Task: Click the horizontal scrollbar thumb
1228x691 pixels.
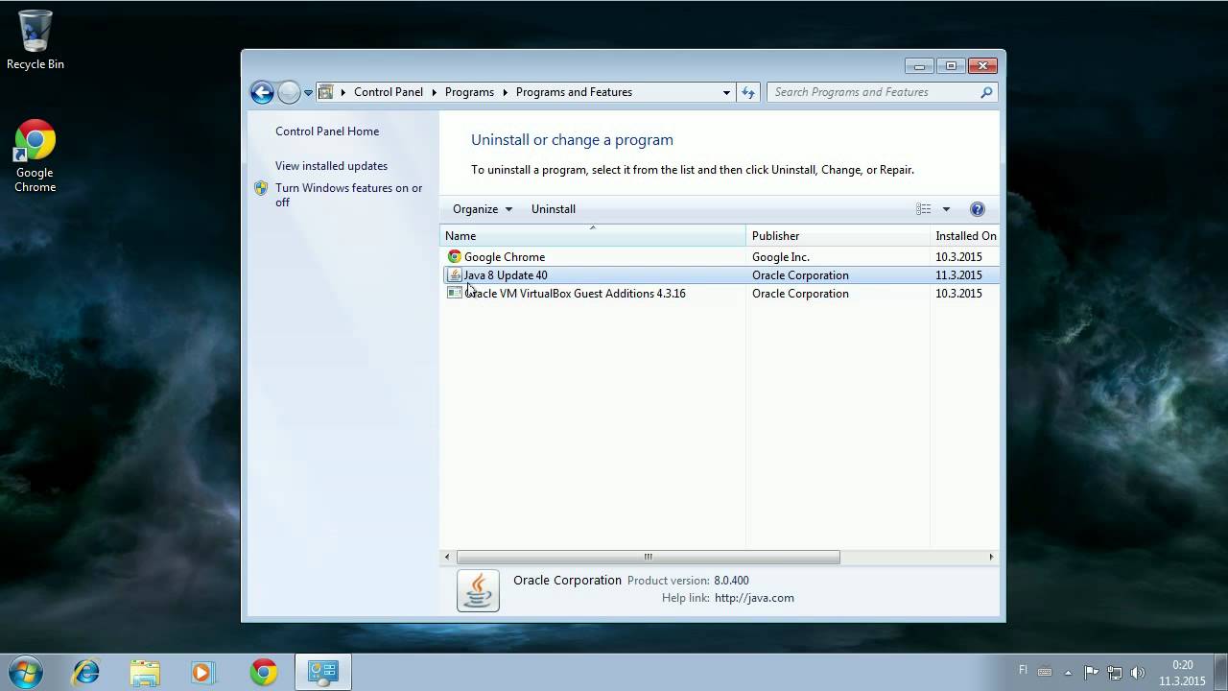Action: [x=648, y=557]
